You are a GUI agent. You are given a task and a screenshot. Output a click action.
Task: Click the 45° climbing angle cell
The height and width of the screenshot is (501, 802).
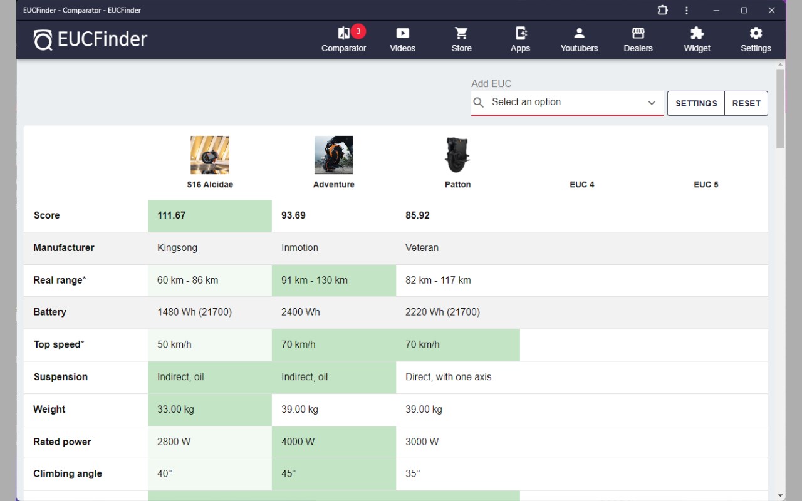click(x=334, y=474)
